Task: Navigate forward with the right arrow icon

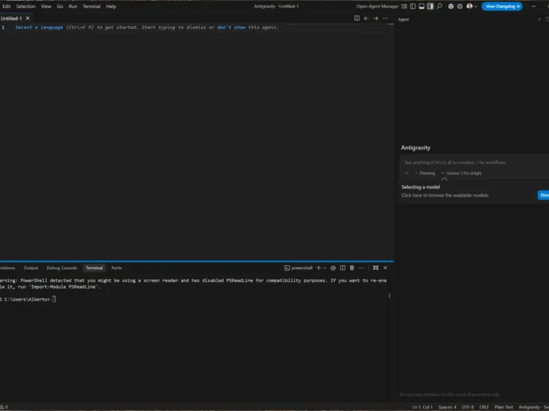Action: [375, 18]
